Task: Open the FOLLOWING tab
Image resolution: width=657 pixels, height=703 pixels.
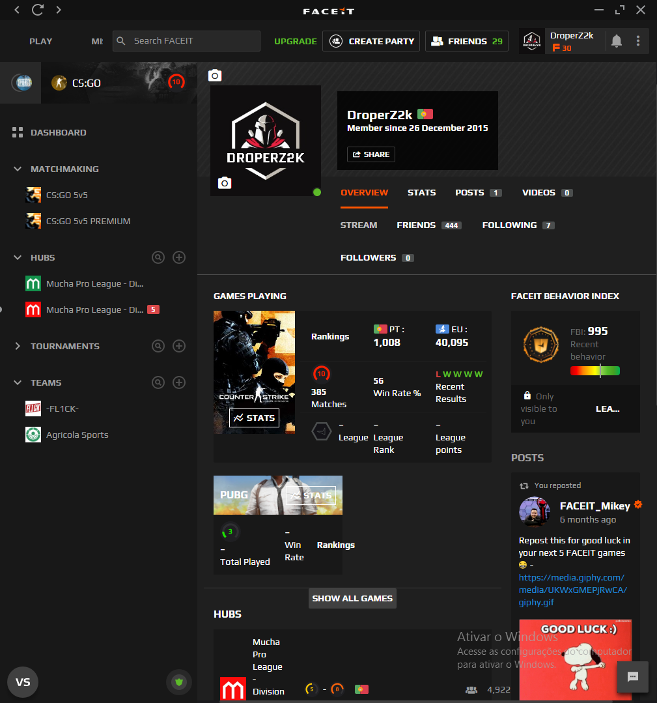Action: click(x=518, y=225)
